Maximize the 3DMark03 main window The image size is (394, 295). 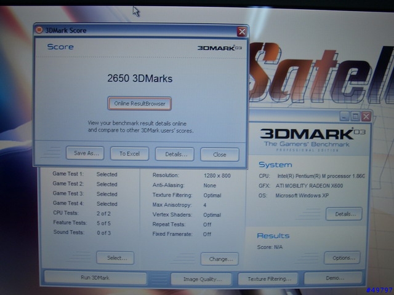[355, 116]
